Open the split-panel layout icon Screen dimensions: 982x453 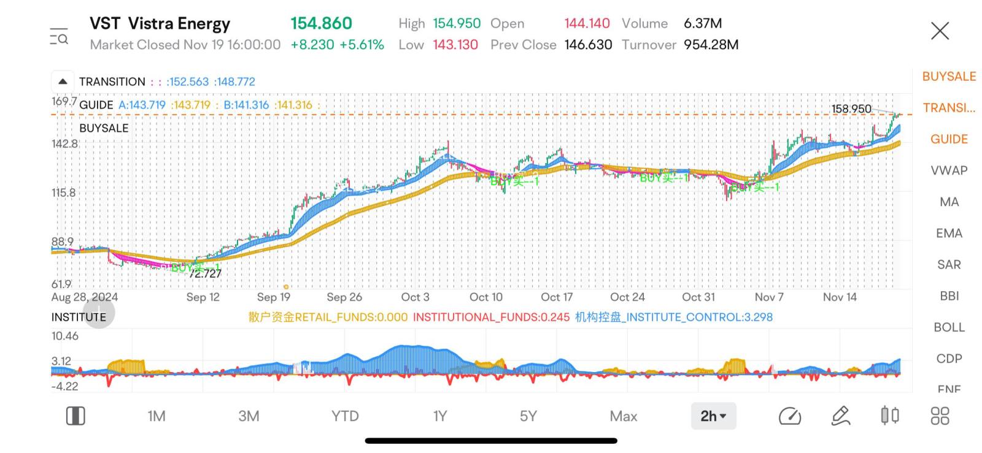click(x=75, y=416)
